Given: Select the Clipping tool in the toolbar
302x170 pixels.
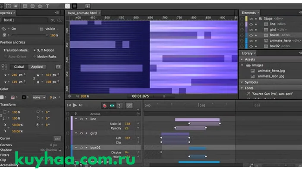Looking at the screenshot, I should point(16,6).
